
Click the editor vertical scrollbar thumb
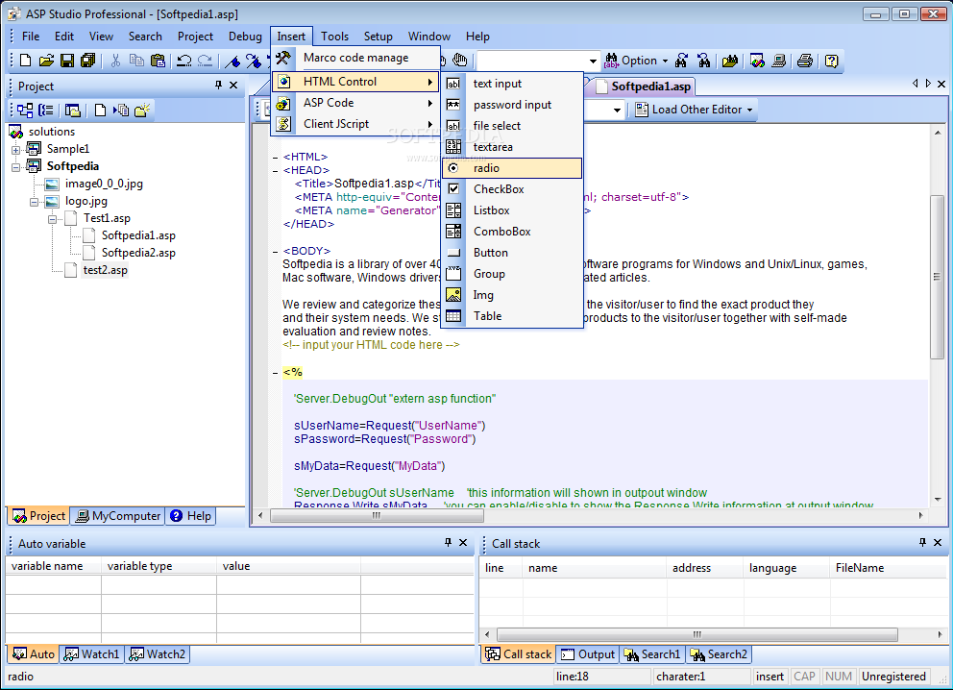click(x=938, y=277)
